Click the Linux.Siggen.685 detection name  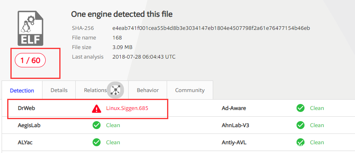click(127, 108)
